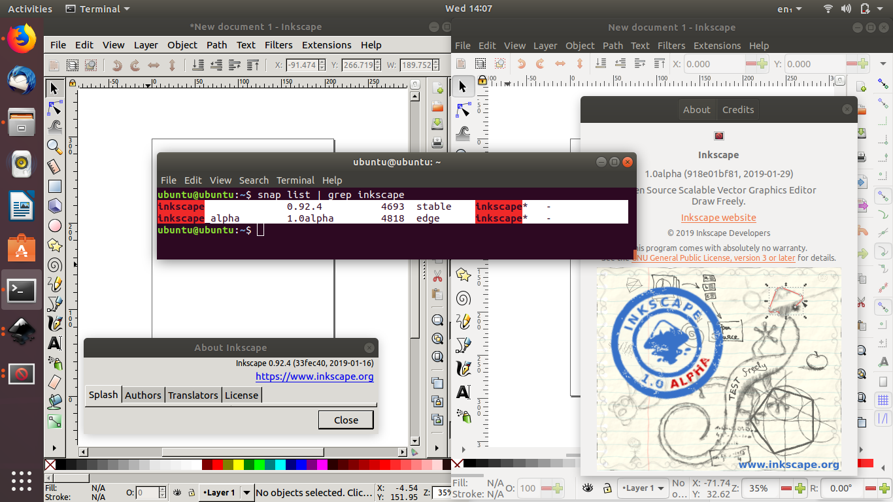Click New document icon in right Inkscape command bar
Viewport: 893px width, 502px height.
click(x=862, y=86)
